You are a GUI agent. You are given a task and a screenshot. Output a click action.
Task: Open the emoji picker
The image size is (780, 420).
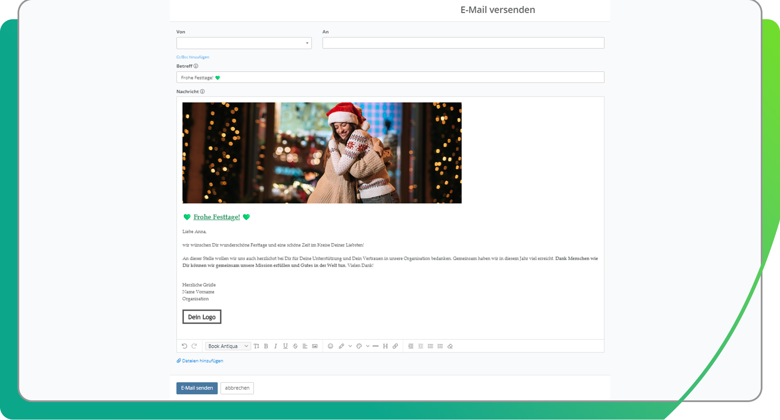coord(330,346)
